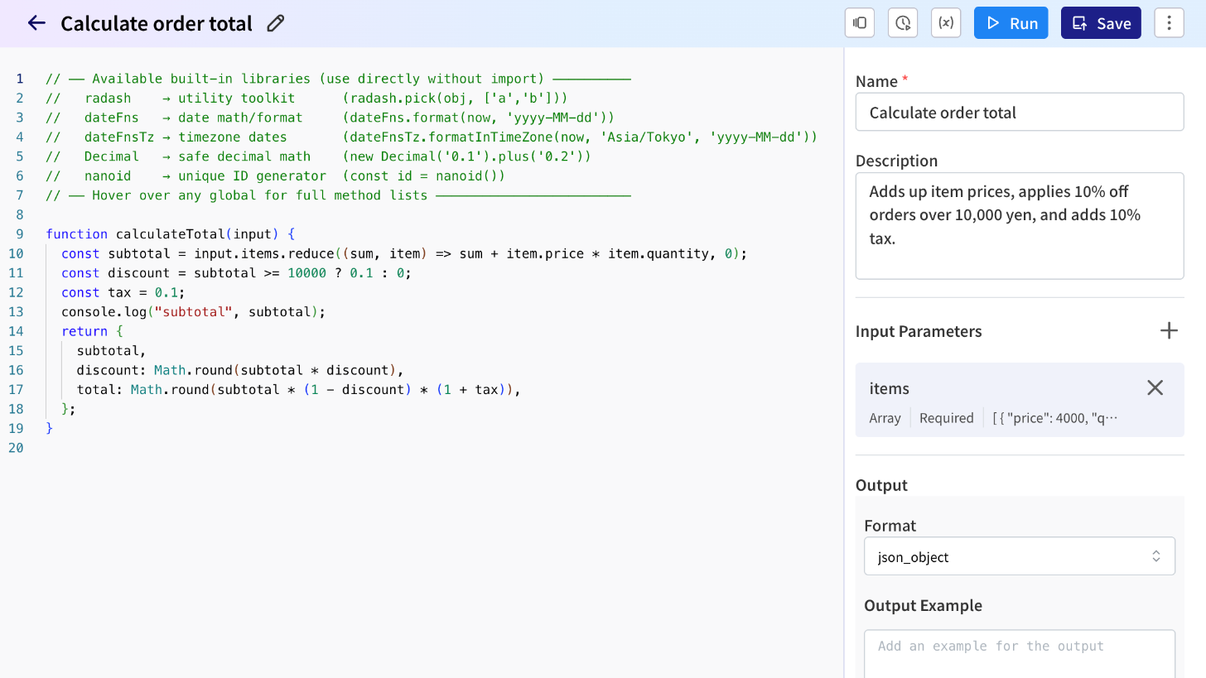Open the side panel toggle icon
This screenshot has width=1206, height=678.
860,23
